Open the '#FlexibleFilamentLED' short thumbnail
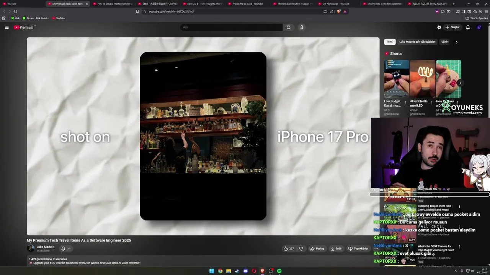Viewport: 490px width, 275px height. click(423, 79)
